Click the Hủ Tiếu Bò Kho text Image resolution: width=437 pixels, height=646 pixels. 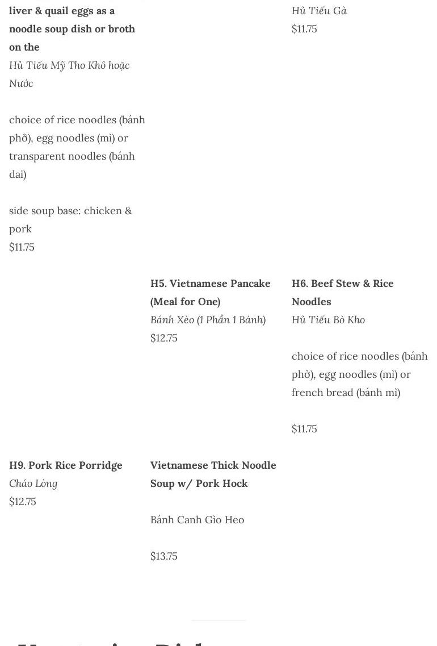(328, 320)
